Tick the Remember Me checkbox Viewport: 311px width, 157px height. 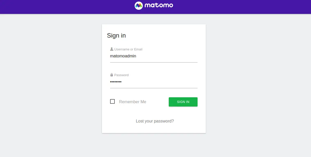click(x=112, y=101)
